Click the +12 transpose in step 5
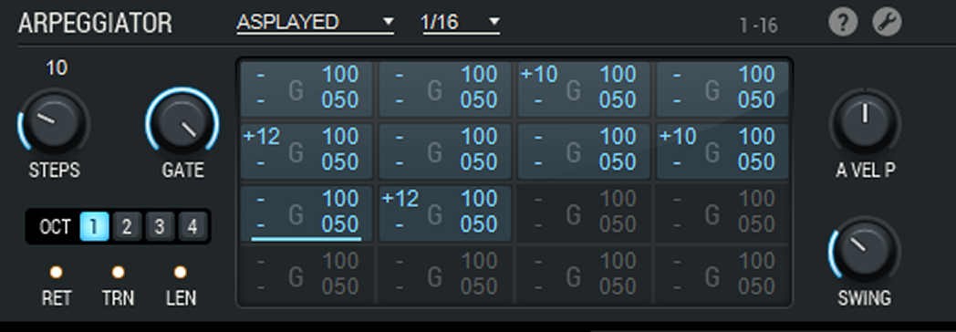Image resolution: width=956 pixels, height=332 pixels. coord(262,137)
